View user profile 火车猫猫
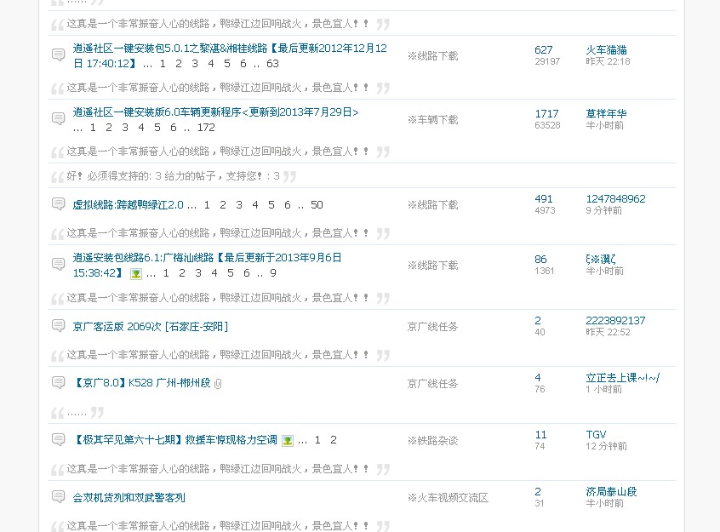The image size is (720, 532). pos(606,50)
